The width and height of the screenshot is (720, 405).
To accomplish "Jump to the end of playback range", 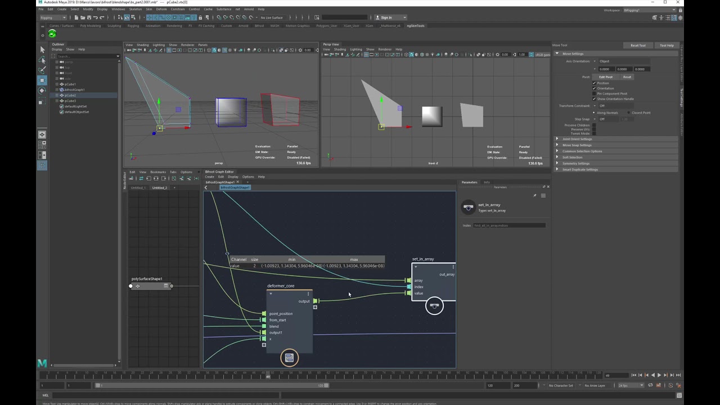I will (x=678, y=375).
